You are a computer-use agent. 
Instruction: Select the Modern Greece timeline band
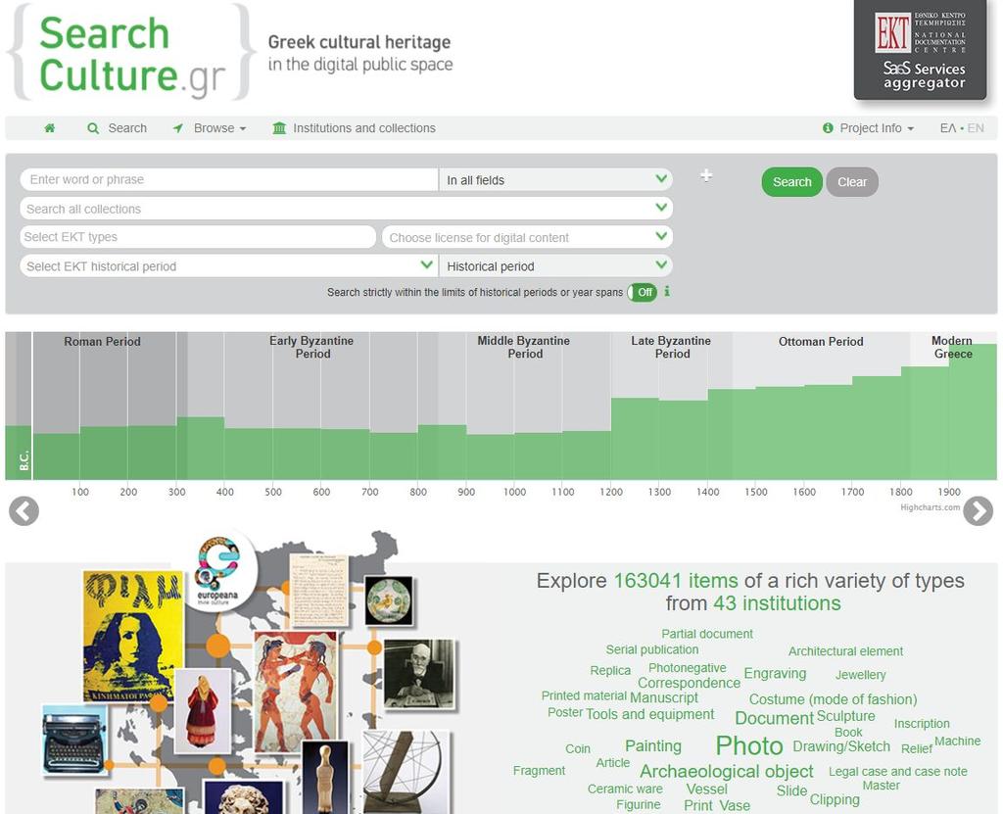(953, 406)
